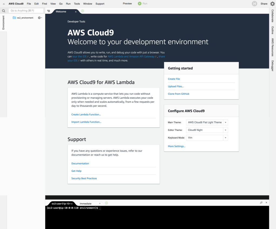Click the green Run play icon
276x229 pixels.
pos(139,3)
